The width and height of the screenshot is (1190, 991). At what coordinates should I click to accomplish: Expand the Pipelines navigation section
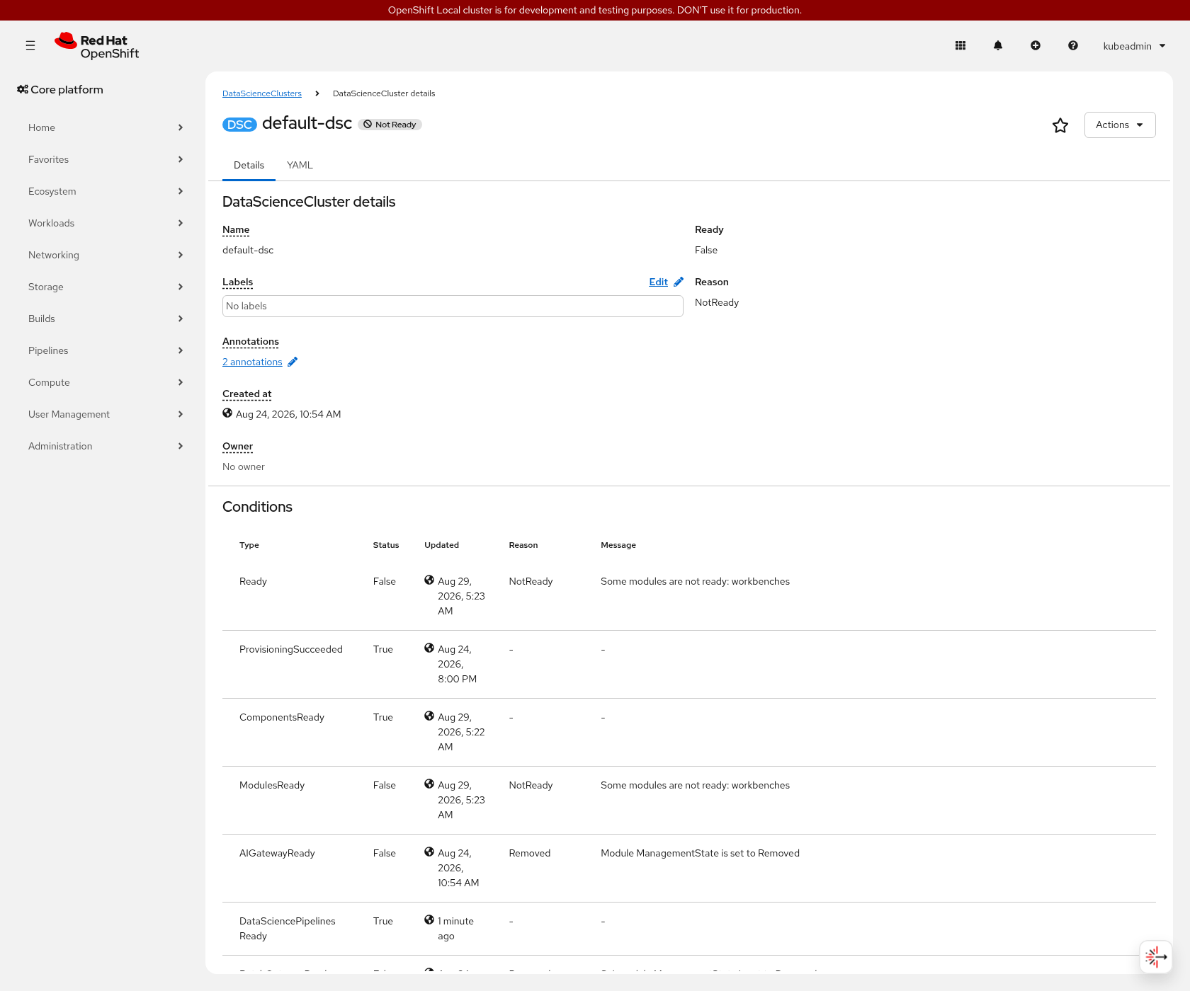[106, 350]
